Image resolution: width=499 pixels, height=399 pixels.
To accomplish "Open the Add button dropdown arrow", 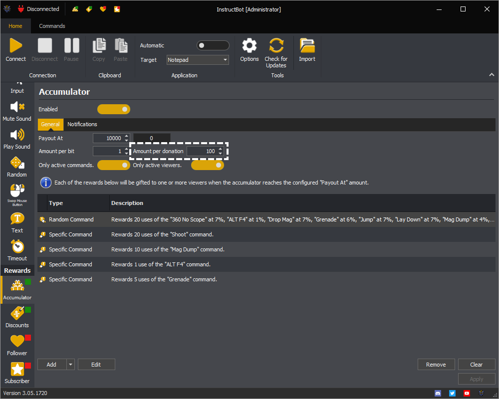I will pyautogui.click(x=71, y=365).
